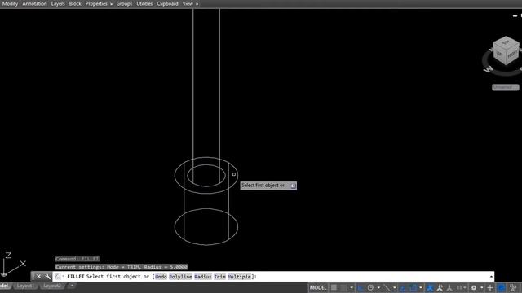Toggle isolate objects blue circle icon

click(x=502, y=287)
